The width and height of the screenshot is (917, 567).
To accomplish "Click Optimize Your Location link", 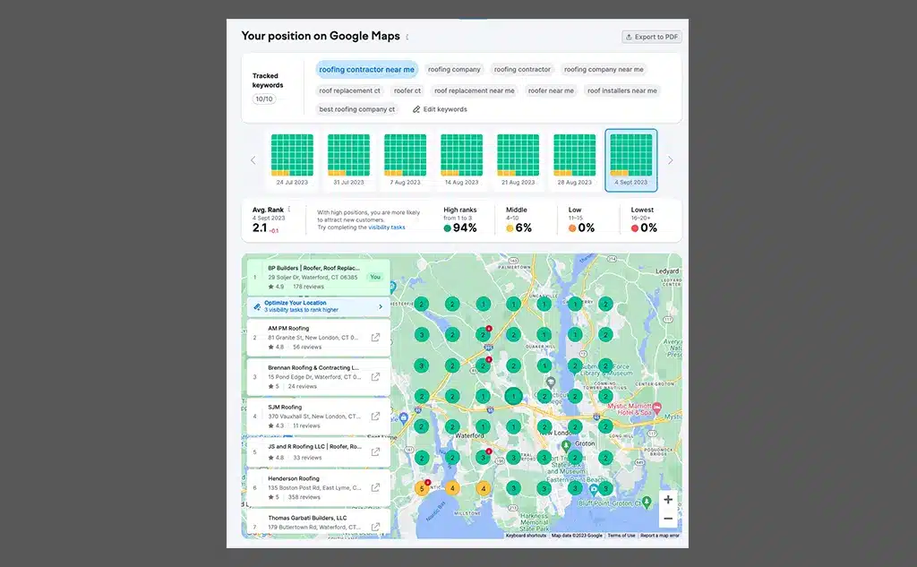I will click(296, 303).
